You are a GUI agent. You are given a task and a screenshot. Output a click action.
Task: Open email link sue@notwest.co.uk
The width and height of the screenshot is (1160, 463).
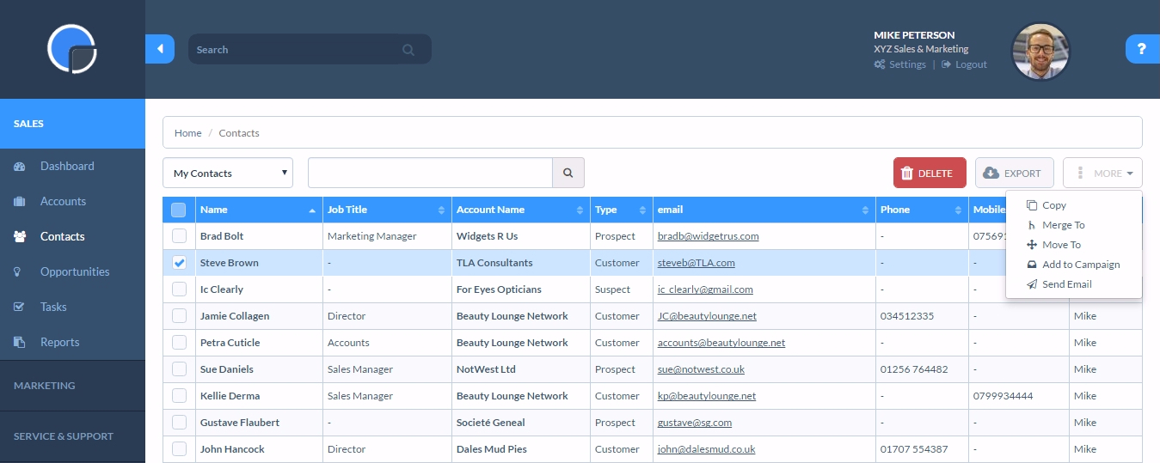pos(701,369)
